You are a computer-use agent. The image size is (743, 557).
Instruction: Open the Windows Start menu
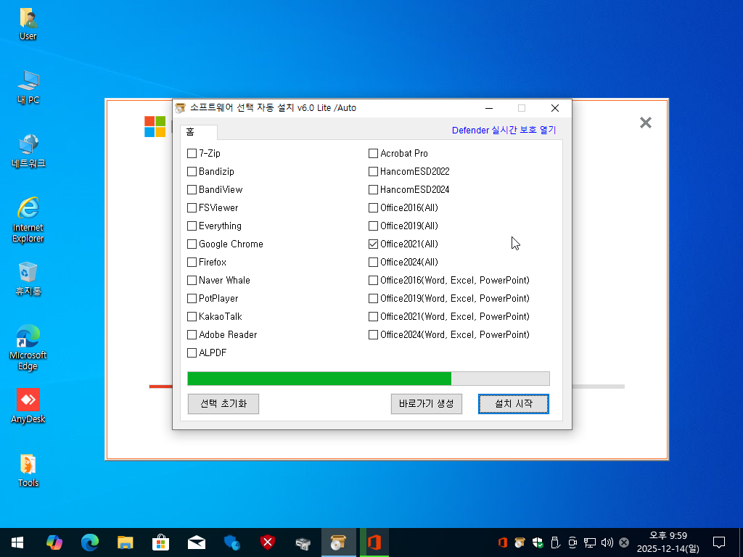pyautogui.click(x=17, y=542)
